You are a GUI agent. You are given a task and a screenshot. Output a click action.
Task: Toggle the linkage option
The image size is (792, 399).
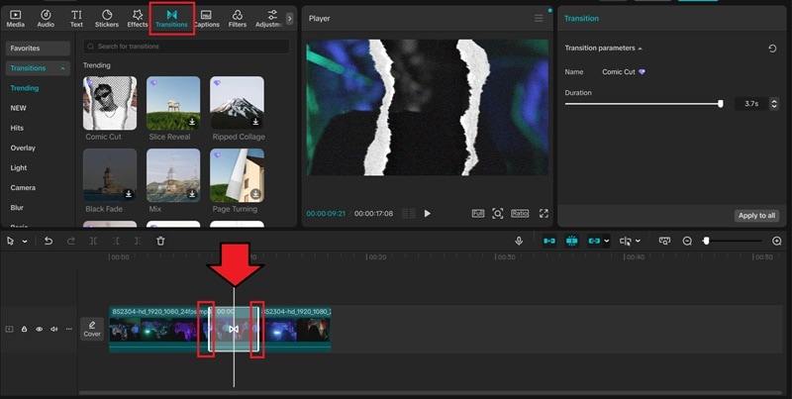(x=594, y=242)
